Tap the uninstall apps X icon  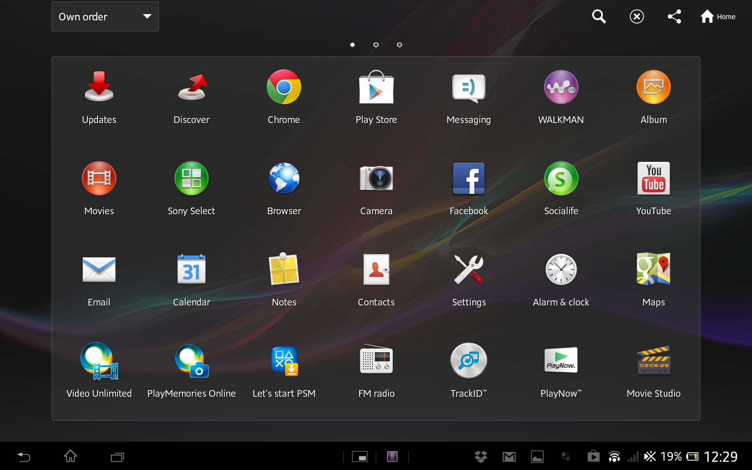637,16
